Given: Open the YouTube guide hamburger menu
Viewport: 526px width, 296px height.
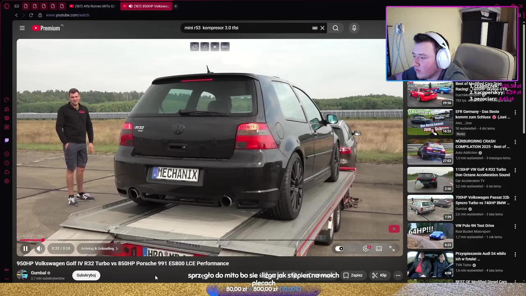Looking at the screenshot, I should [22, 28].
